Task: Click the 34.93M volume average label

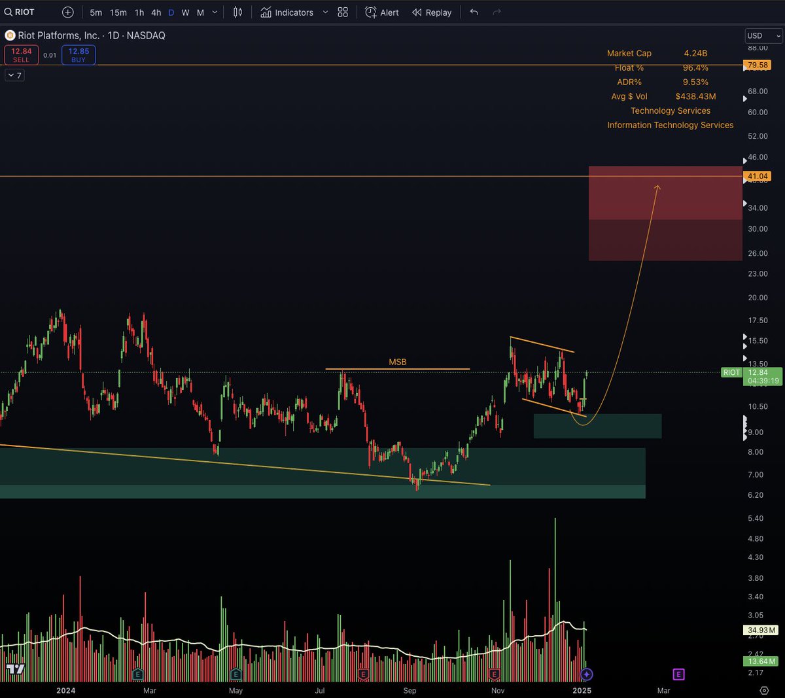Action: (761, 631)
